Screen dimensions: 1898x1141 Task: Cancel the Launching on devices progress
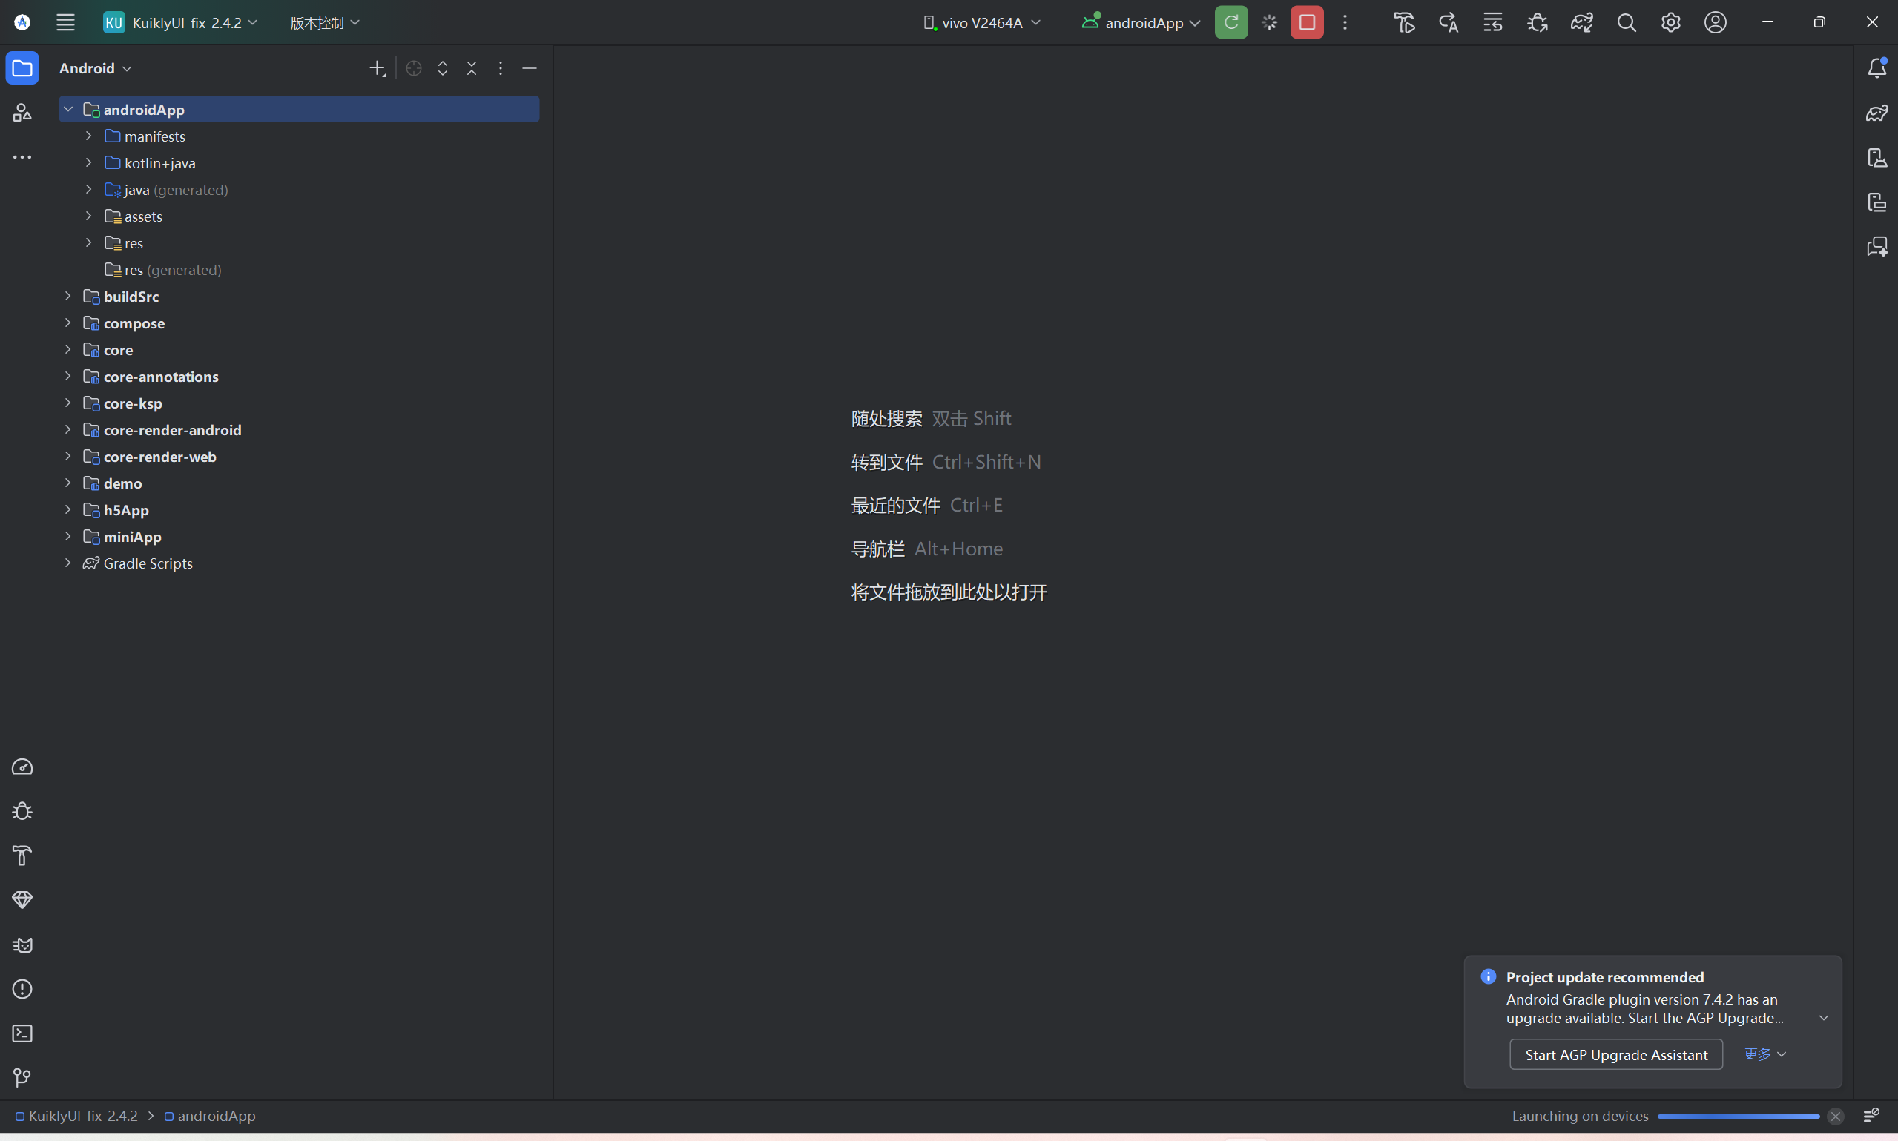point(1835,1117)
